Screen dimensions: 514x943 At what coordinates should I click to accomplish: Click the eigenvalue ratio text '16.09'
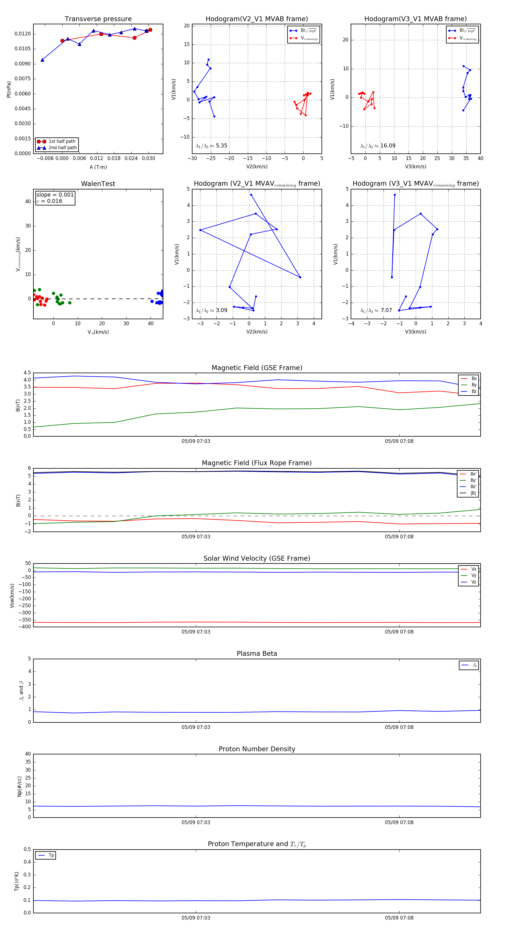[388, 146]
